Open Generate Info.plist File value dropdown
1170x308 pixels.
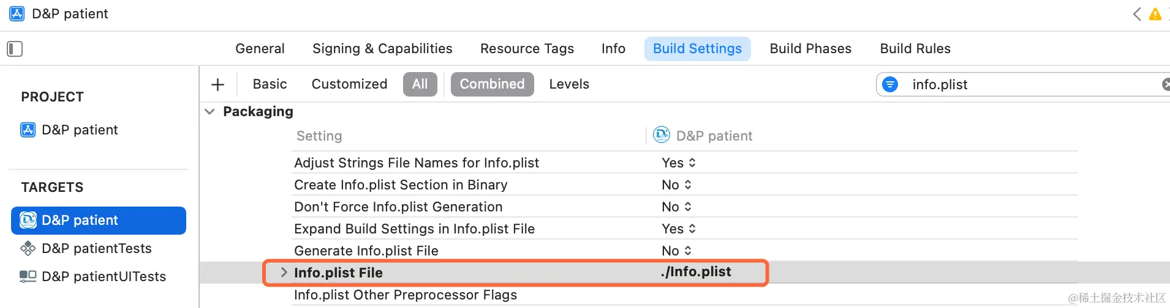click(x=677, y=251)
